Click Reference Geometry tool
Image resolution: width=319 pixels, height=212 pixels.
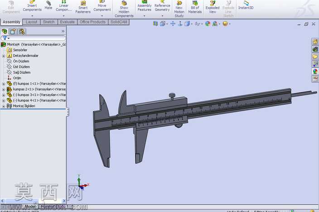point(162,6)
